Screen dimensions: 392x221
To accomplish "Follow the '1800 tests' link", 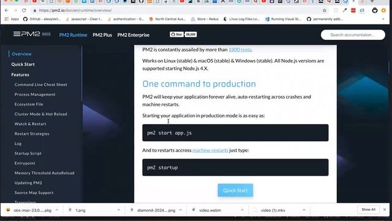I will point(239,50).
